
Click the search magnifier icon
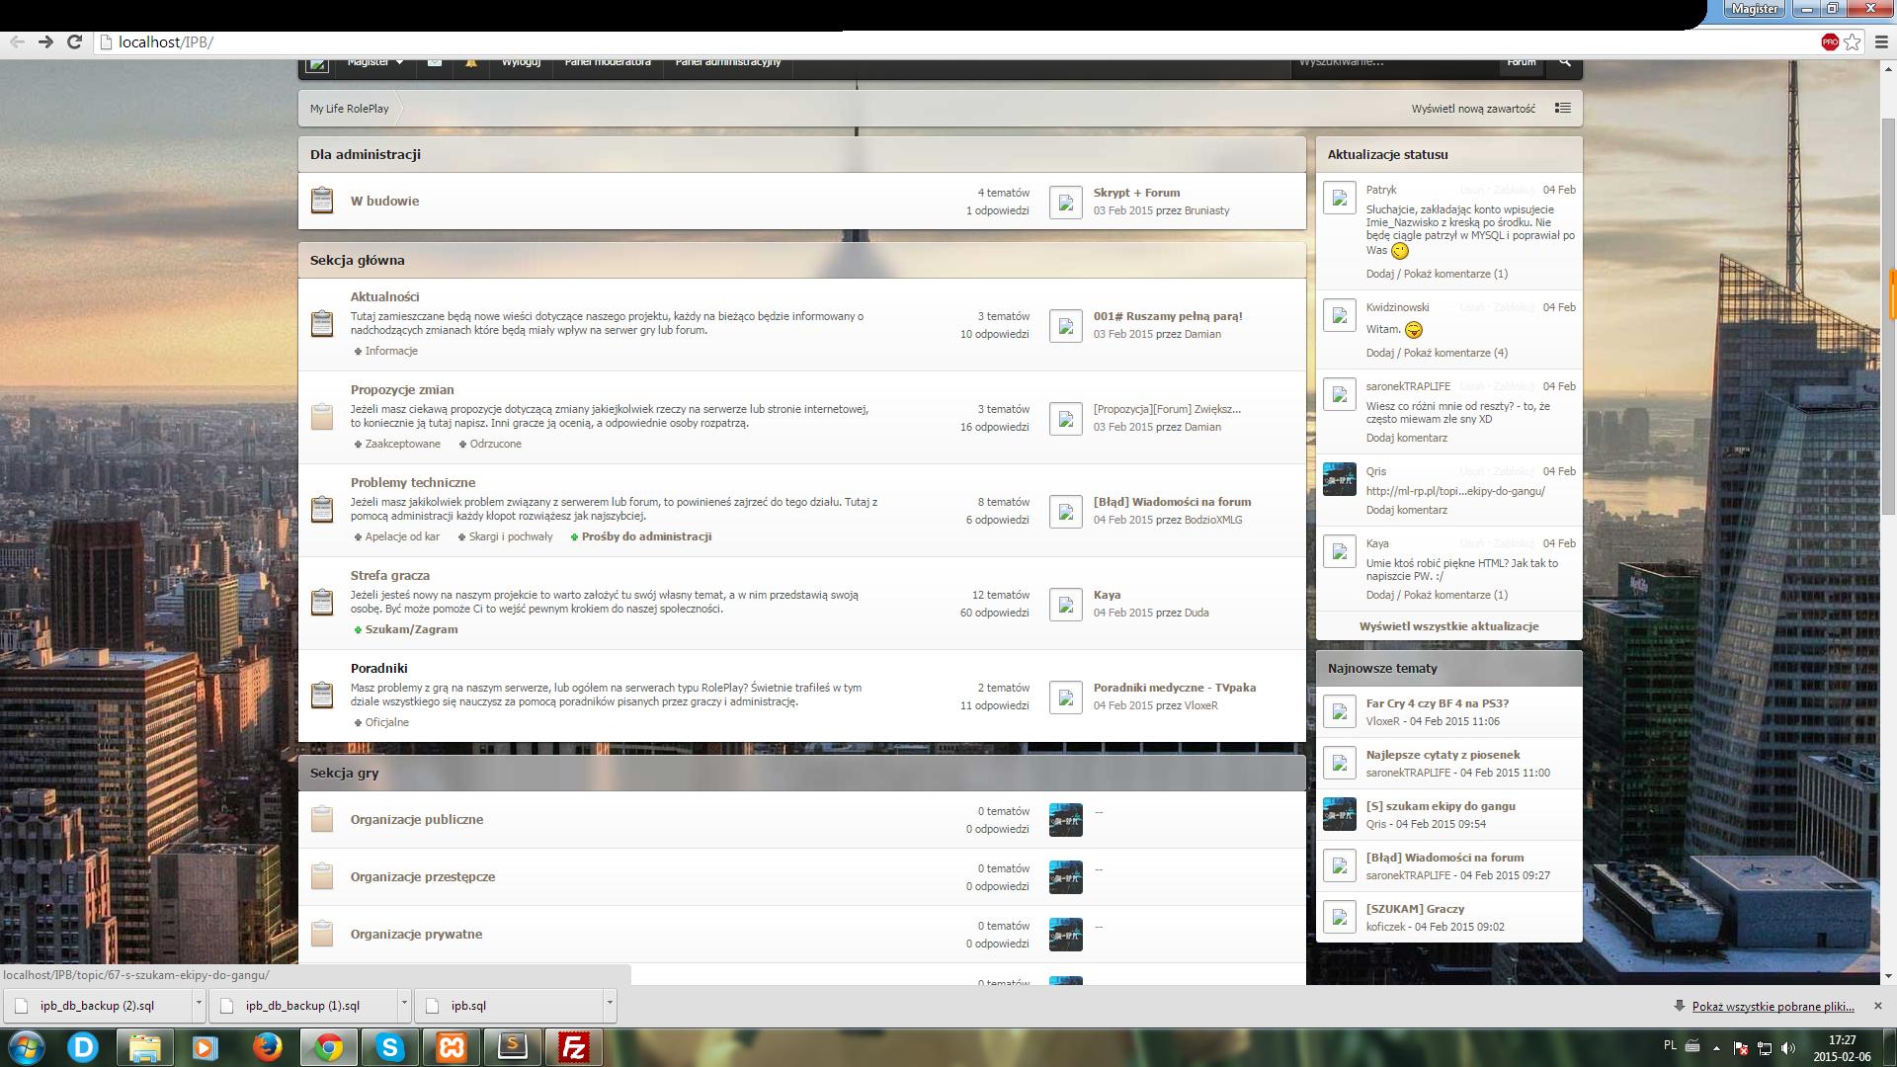pyautogui.click(x=1564, y=62)
